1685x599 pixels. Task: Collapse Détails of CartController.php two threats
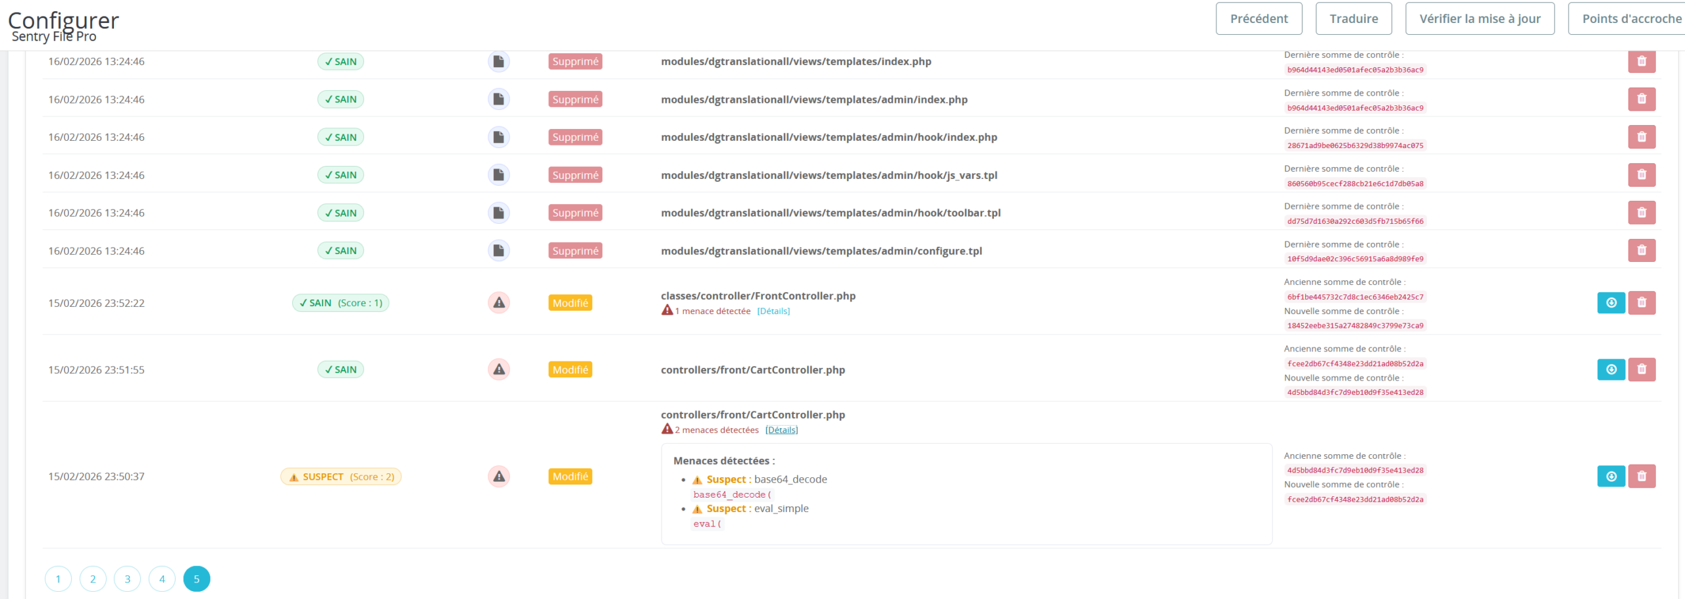click(781, 430)
